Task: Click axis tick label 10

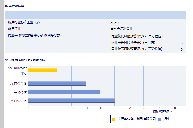Action: 172,108
